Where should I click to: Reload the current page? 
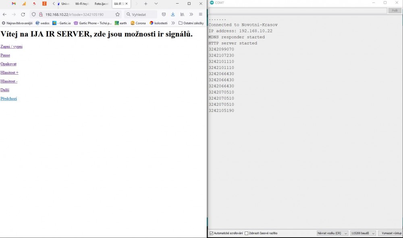(x=23, y=14)
